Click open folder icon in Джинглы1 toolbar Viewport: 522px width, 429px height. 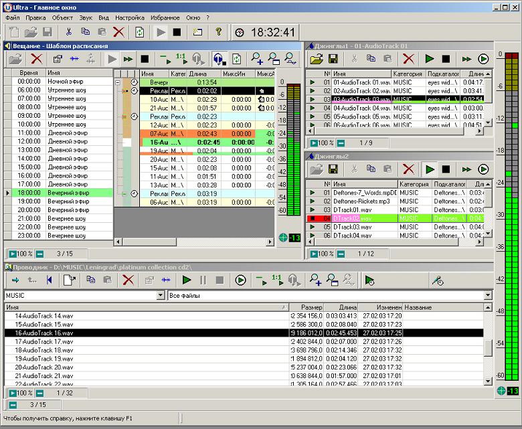(317, 60)
